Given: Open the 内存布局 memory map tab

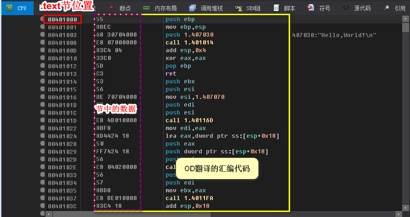Looking at the screenshot, I should click(x=160, y=8).
